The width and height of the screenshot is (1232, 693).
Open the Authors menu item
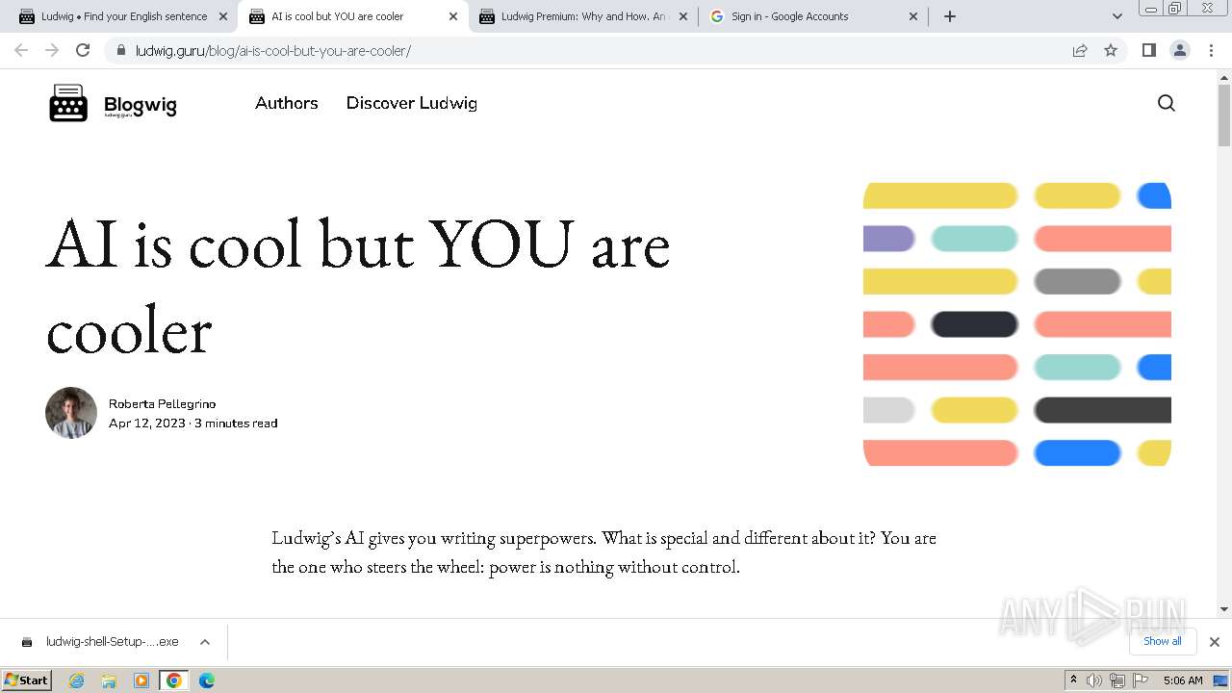pyautogui.click(x=287, y=103)
